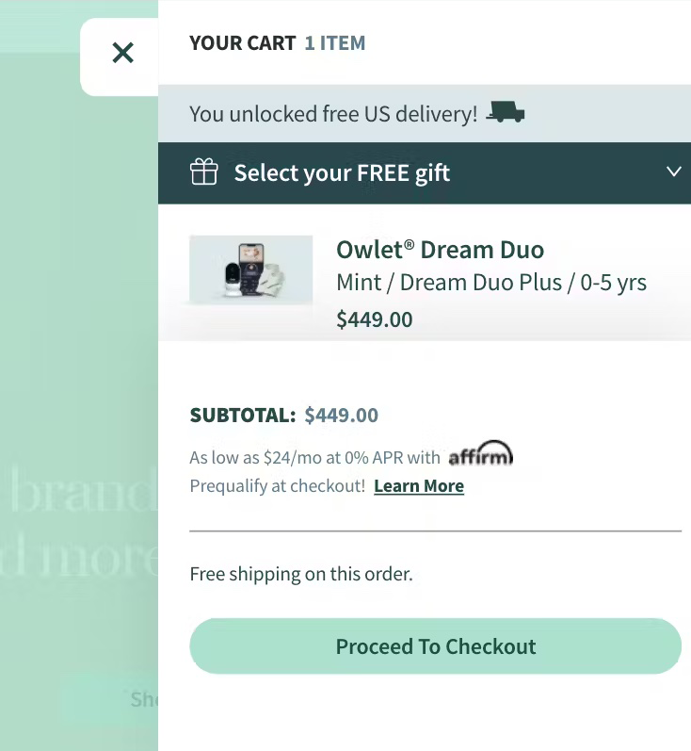Click the gift box icon
This screenshot has width=691, height=751.
204,172
